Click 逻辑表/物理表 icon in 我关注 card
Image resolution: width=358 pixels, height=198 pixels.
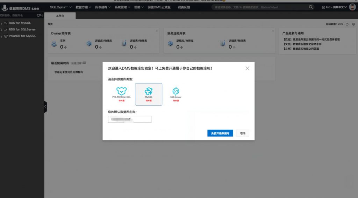pos(223,43)
